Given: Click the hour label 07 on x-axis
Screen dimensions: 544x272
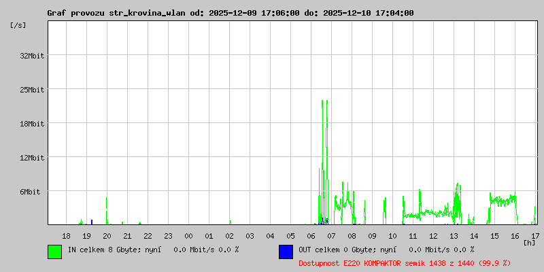Looking at the screenshot, I should 331,236.
